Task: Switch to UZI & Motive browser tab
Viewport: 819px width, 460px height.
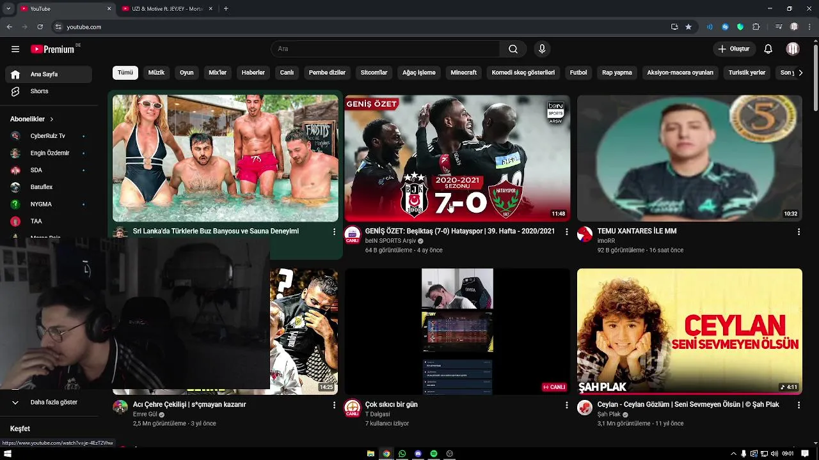Action: [x=166, y=9]
